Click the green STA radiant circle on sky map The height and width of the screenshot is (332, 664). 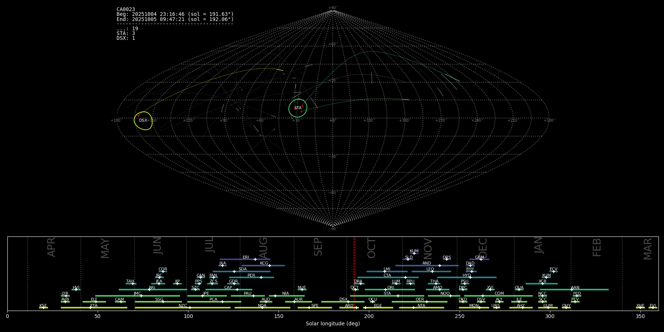point(298,108)
